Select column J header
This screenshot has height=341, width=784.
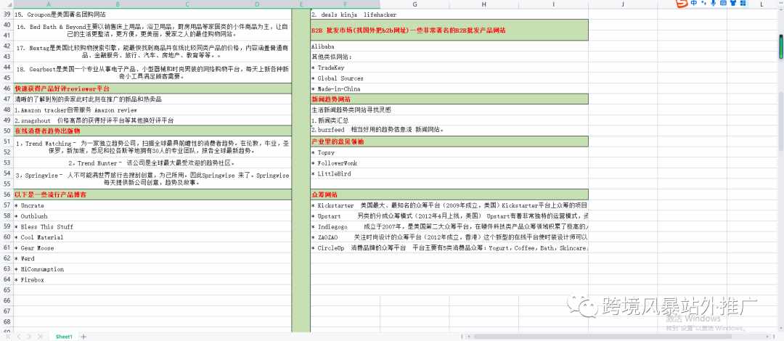623,4
